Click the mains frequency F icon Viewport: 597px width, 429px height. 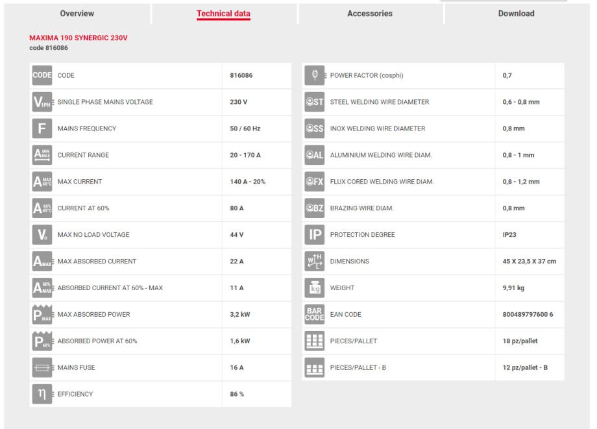point(42,129)
